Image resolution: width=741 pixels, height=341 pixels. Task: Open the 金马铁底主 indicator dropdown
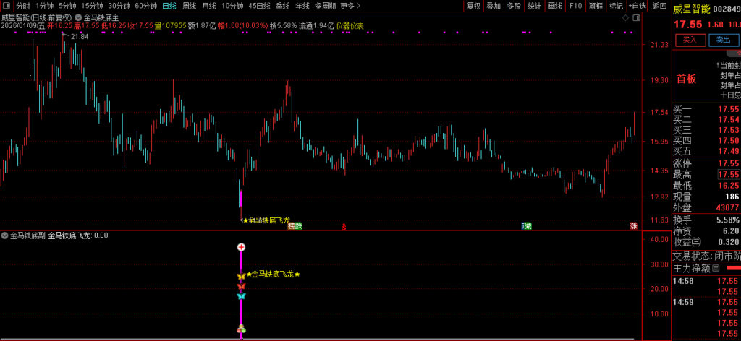[x=78, y=17]
